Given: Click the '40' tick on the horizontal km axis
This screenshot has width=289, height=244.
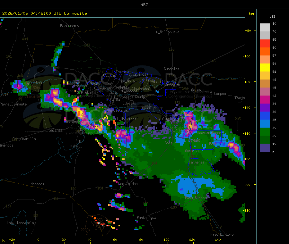Looking at the screenshot, I should [x=89, y=240].
